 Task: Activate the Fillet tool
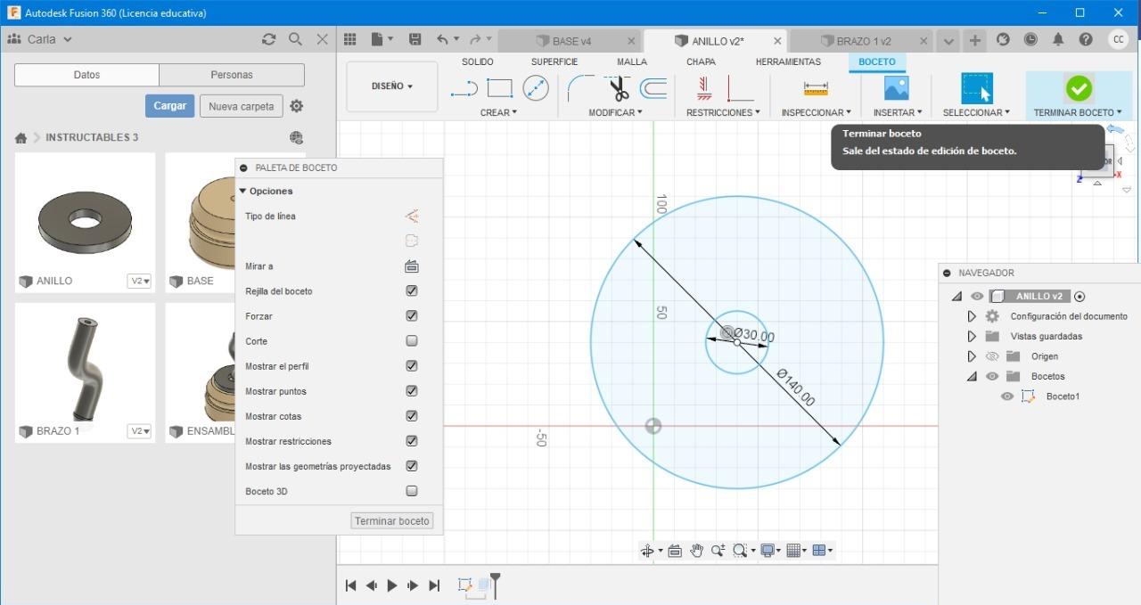(x=580, y=88)
